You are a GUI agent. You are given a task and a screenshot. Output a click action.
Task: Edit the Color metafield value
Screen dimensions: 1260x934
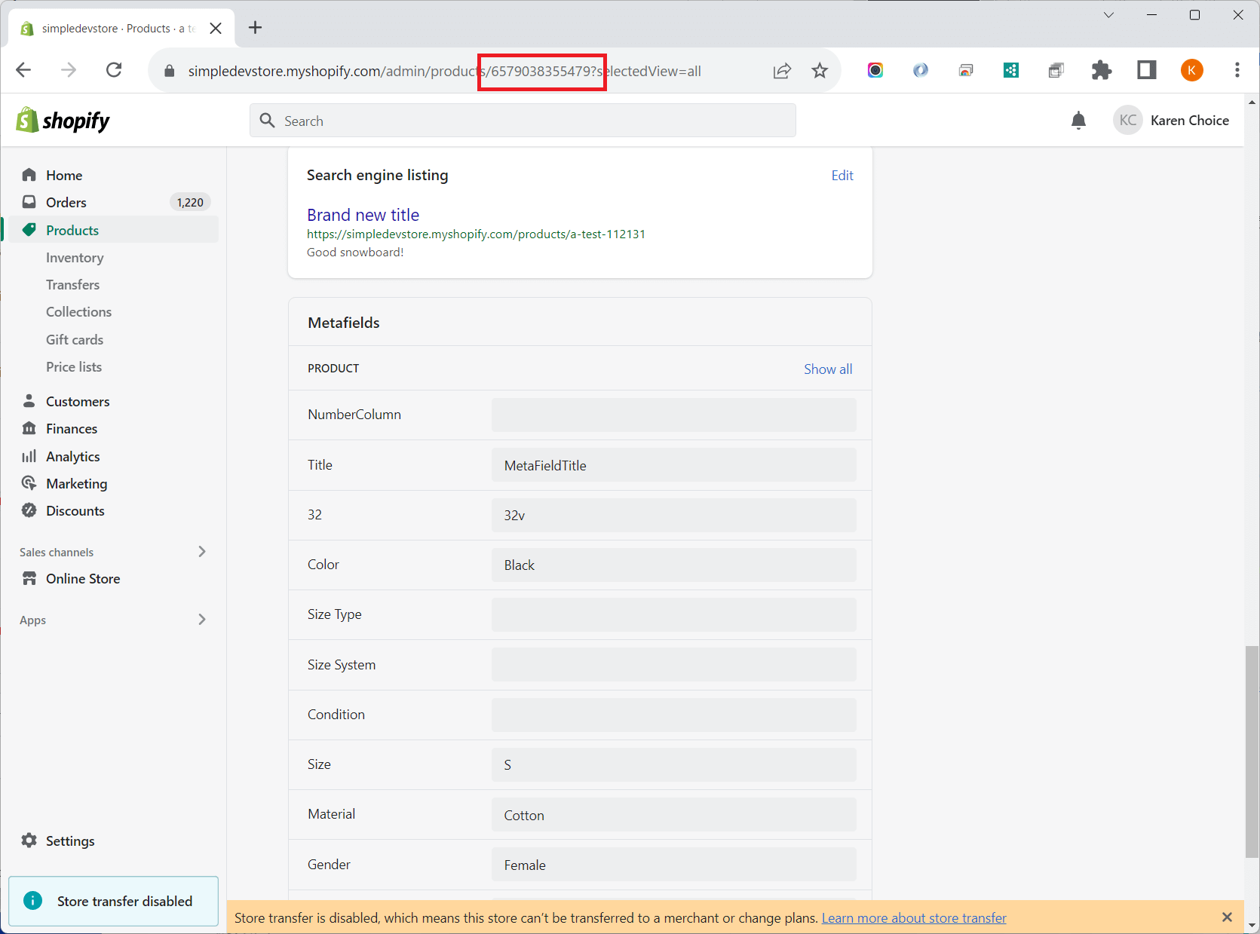click(x=674, y=565)
